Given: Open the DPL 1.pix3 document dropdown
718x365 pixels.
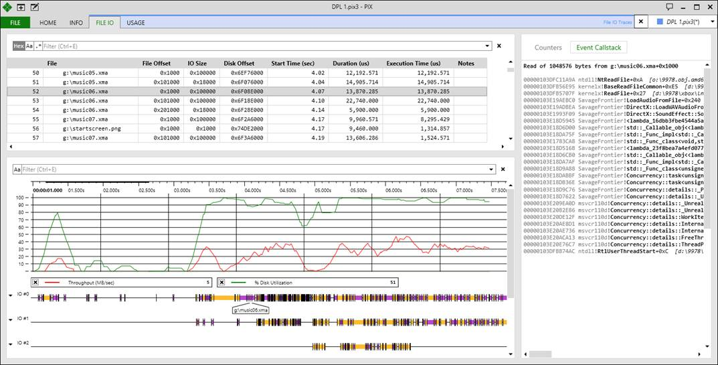Looking at the screenshot, I should click(x=712, y=21).
